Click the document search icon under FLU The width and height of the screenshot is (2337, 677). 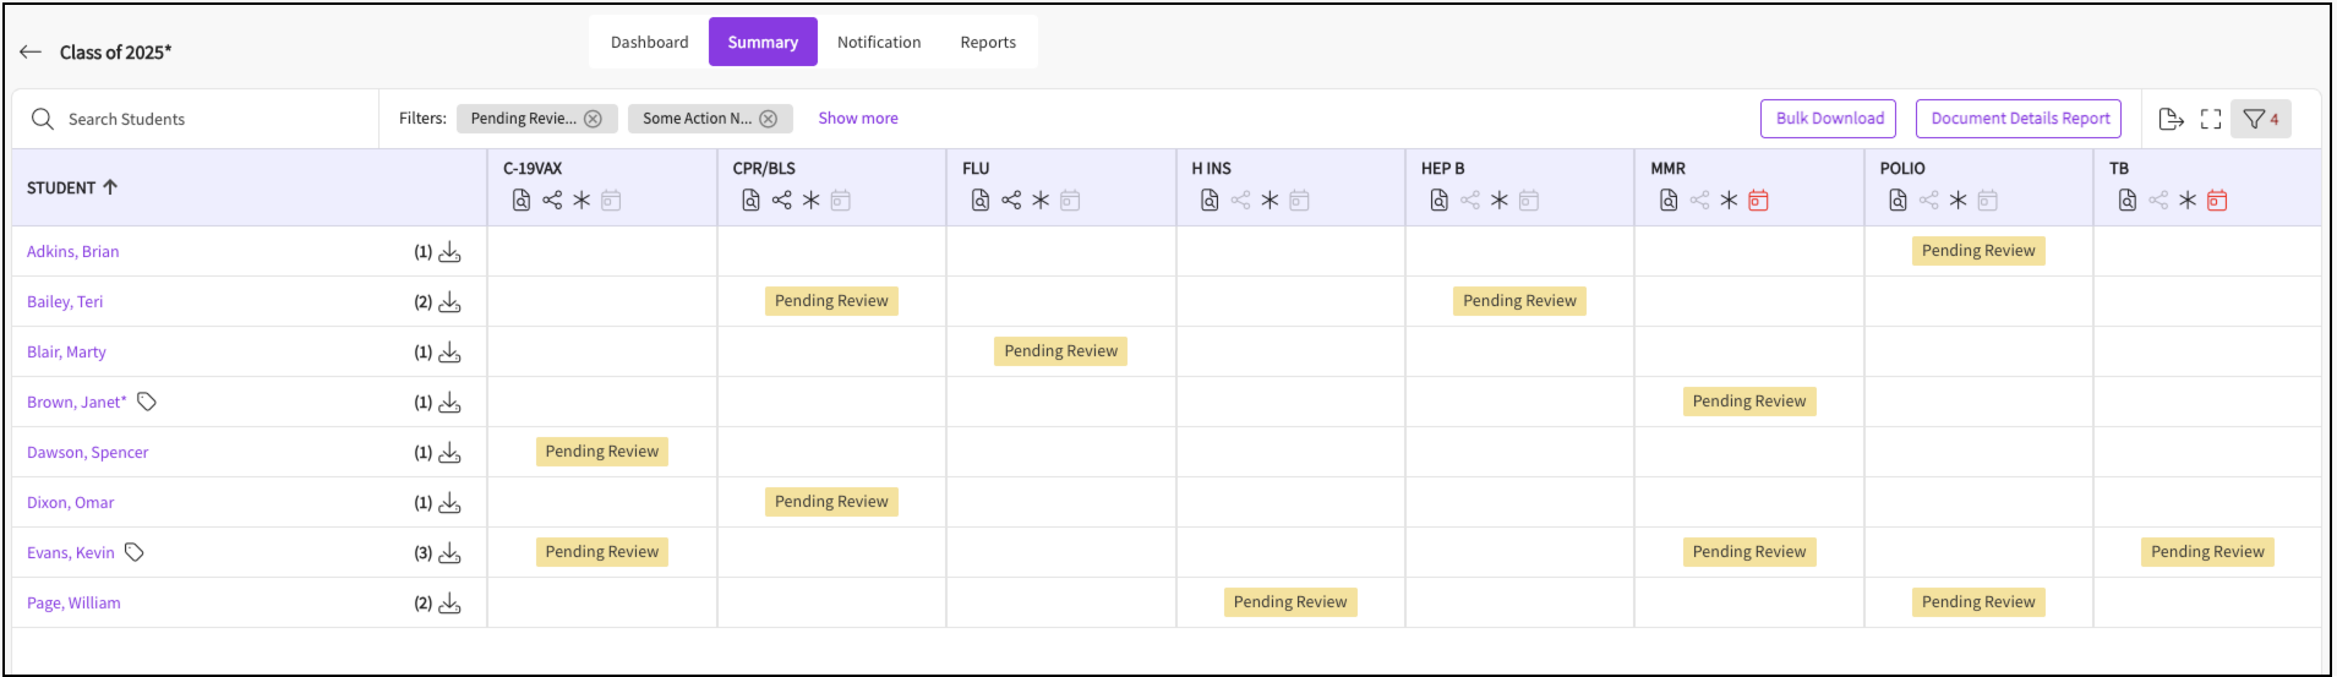[980, 201]
